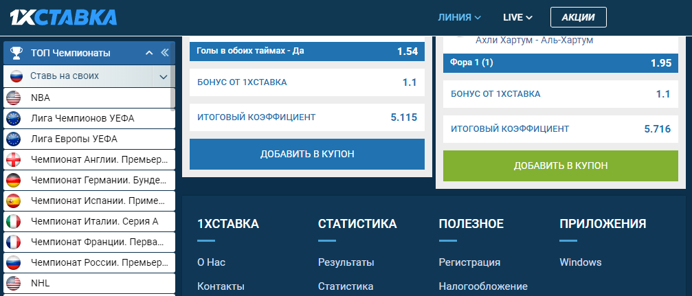
Task: Click the АКЦИИ button
Action: pos(578,17)
